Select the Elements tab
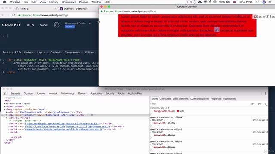The height and width of the screenshot is (154, 275). pyautogui.click(x=15, y=94)
